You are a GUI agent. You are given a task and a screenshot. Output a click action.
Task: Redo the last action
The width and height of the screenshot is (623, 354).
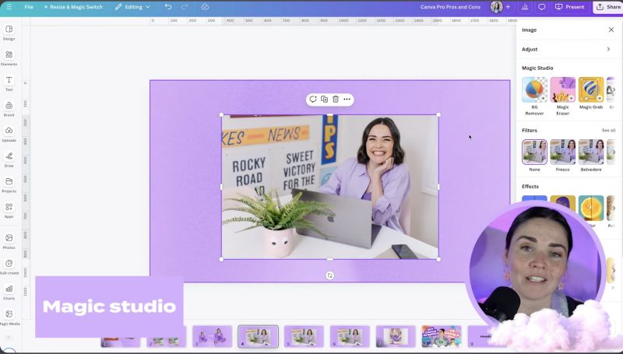(185, 7)
